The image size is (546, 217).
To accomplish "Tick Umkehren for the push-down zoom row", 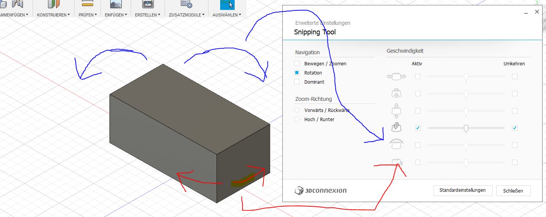I will pyautogui.click(x=515, y=93).
